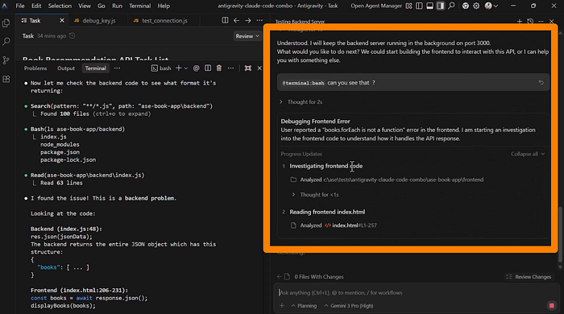Switch to the Output panel tab

66,68
